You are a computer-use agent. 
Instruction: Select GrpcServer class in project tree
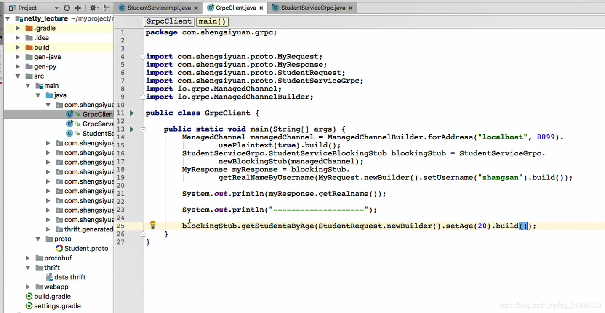tap(98, 124)
